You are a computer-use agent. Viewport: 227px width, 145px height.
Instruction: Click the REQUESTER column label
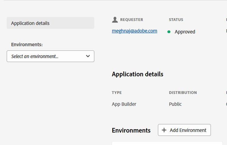[131, 20]
